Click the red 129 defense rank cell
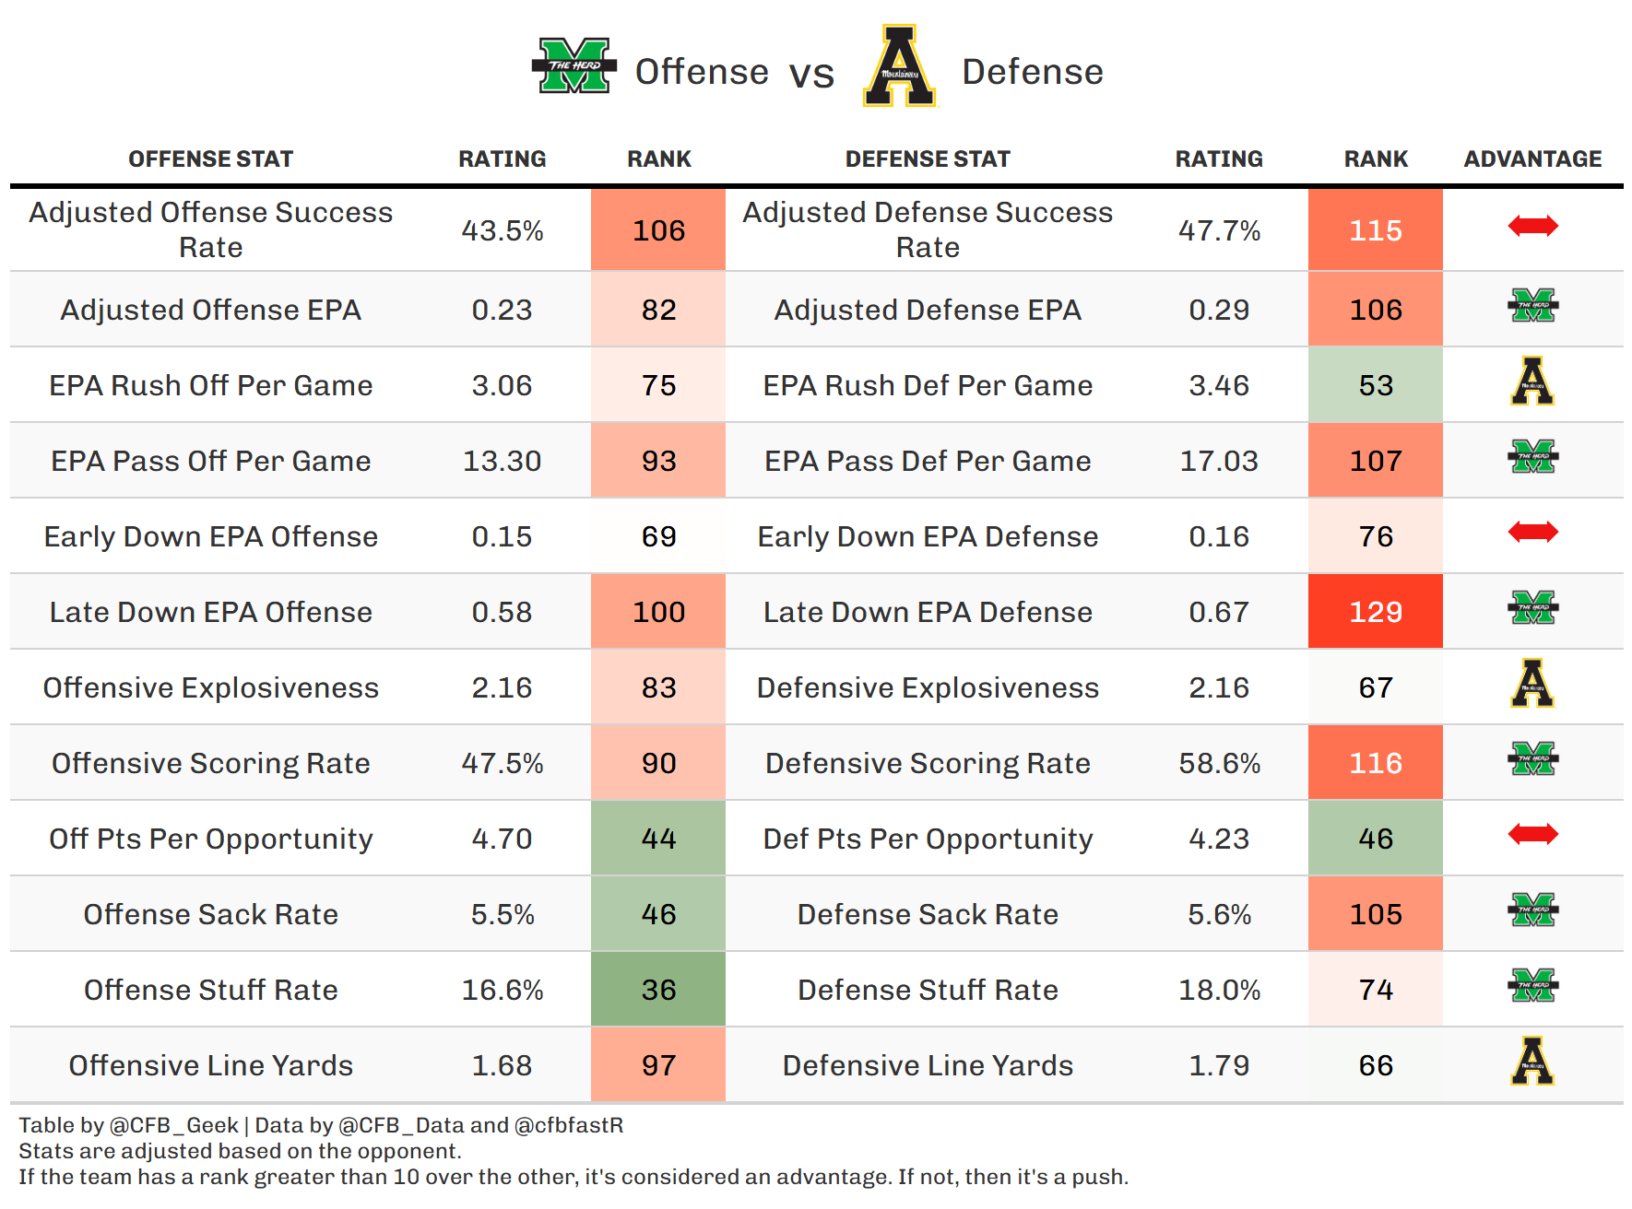This screenshot has height=1209, width=1632. 1376,612
